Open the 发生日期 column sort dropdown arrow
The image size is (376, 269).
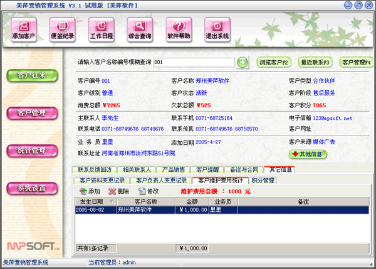coord(112,202)
